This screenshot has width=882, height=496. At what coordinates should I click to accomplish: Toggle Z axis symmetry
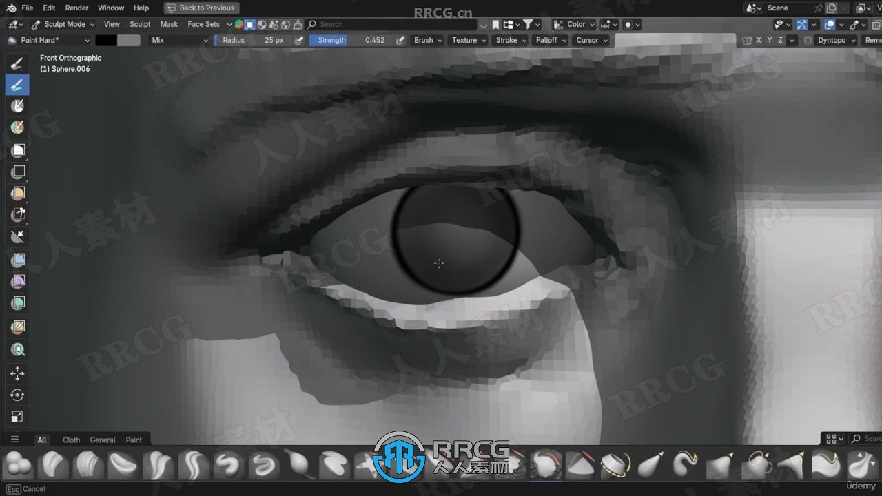click(780, 40)
